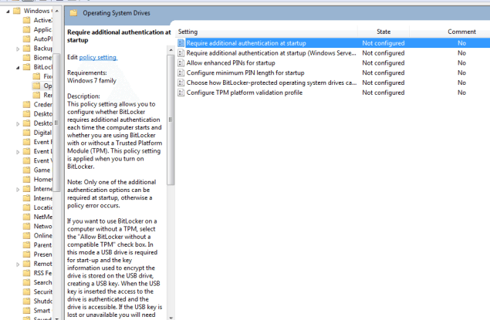Select the Windows Server authentication policy row
The height and width of the screenshot is (320, 490).
333,53
